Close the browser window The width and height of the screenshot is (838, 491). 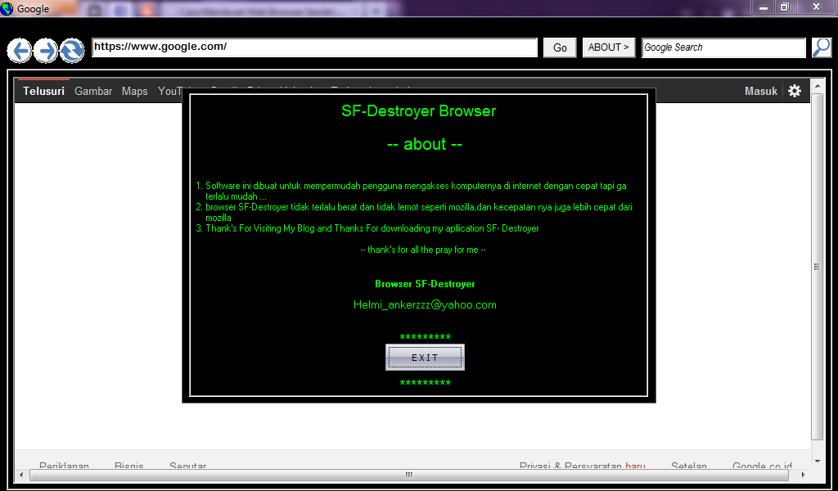[817, 7]
